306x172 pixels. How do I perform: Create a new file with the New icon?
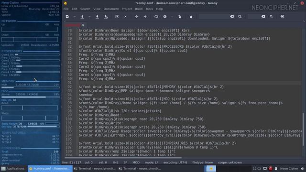67,17
